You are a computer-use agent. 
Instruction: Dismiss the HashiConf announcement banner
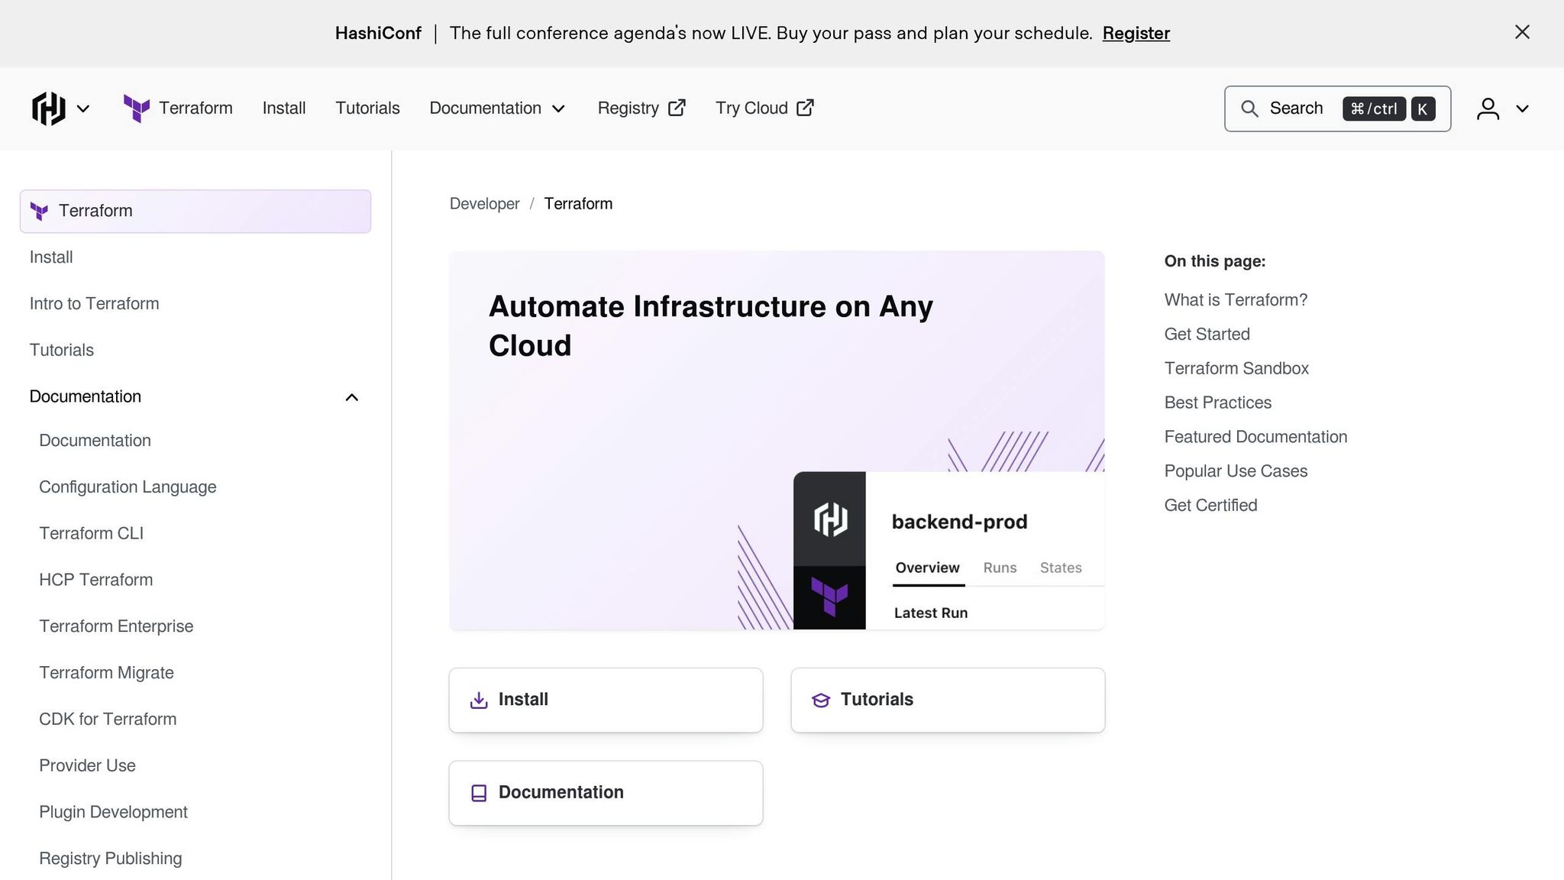point(1522,32)
